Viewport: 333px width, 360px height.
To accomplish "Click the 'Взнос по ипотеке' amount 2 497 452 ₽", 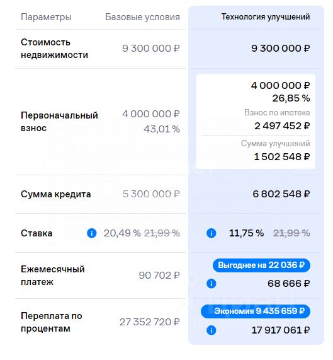I will point(282,126).
